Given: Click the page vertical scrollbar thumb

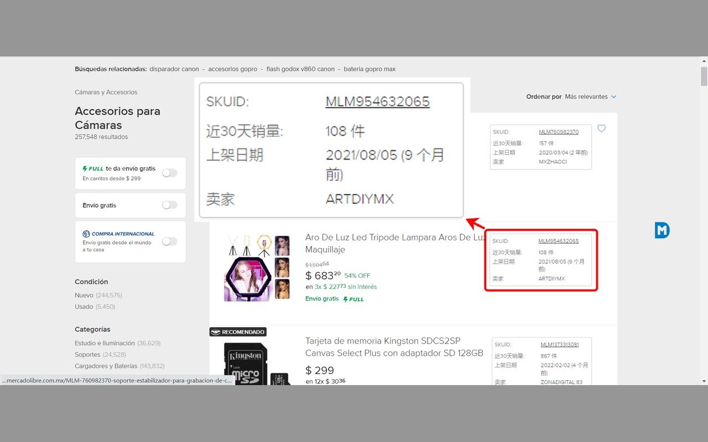Looking at the screenshot, I should pyautogui.click(x=704, y=77).
